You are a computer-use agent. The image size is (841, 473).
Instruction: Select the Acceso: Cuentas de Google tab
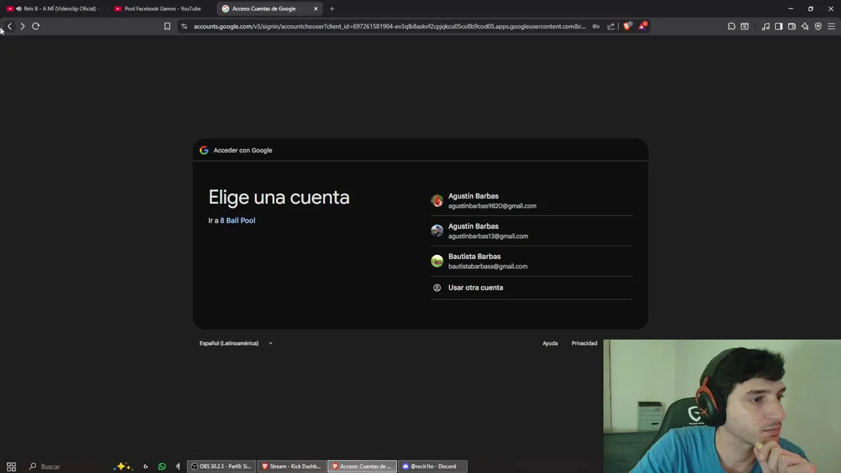tap(269, 9)
